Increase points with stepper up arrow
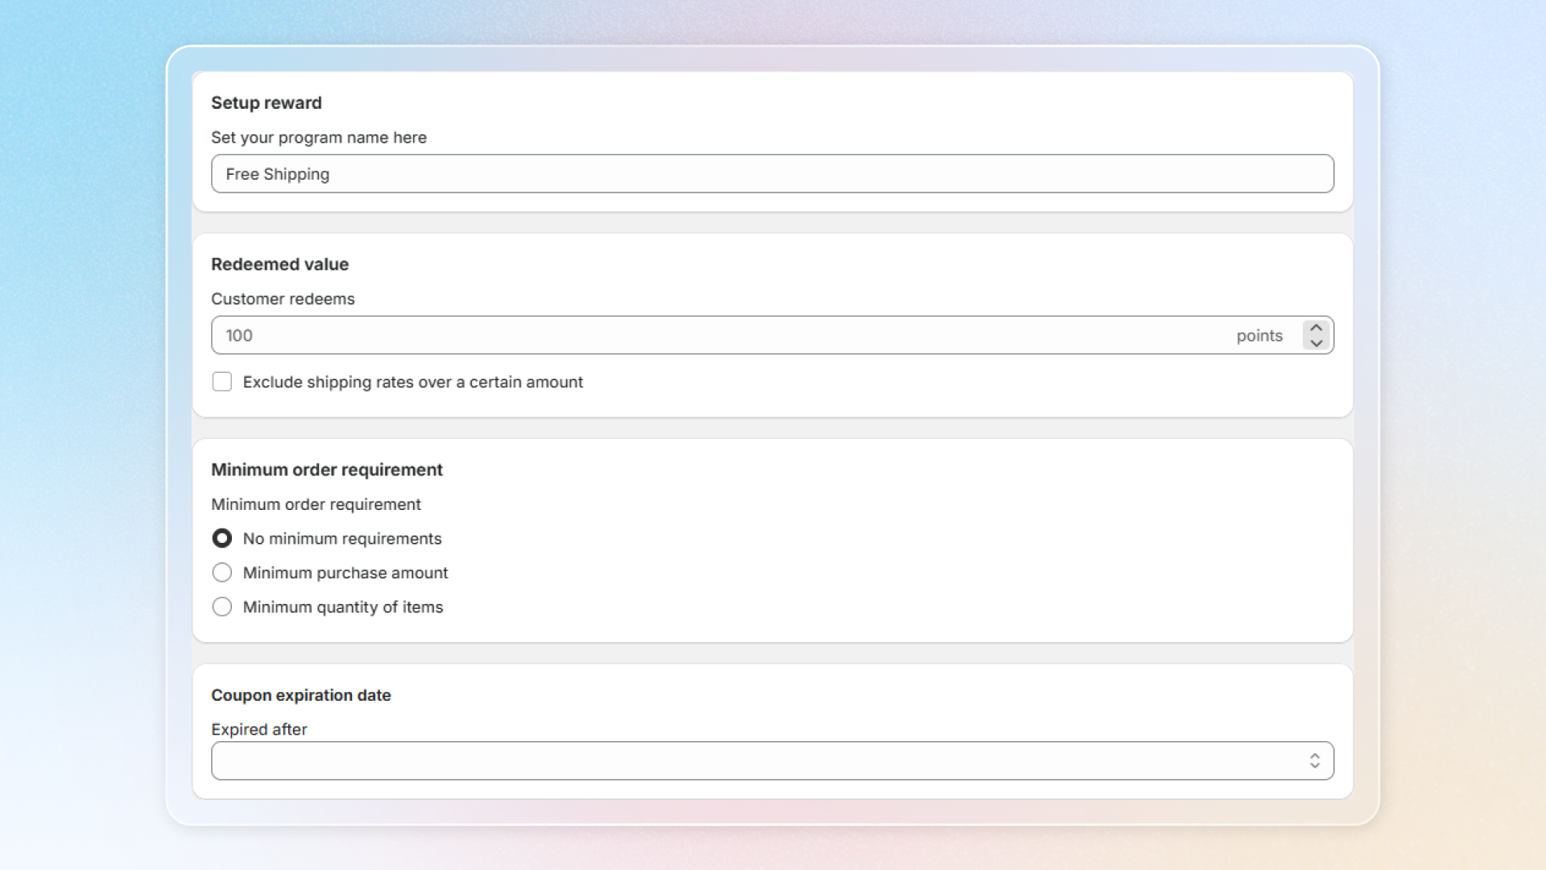 point(1316,328)
